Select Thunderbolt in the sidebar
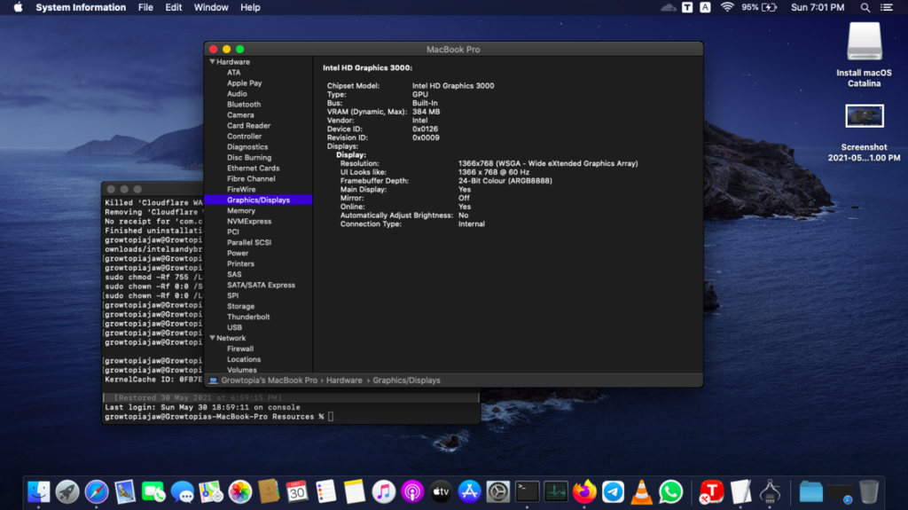908x510 pixels. pyautogui.click(x=248, y=317)
